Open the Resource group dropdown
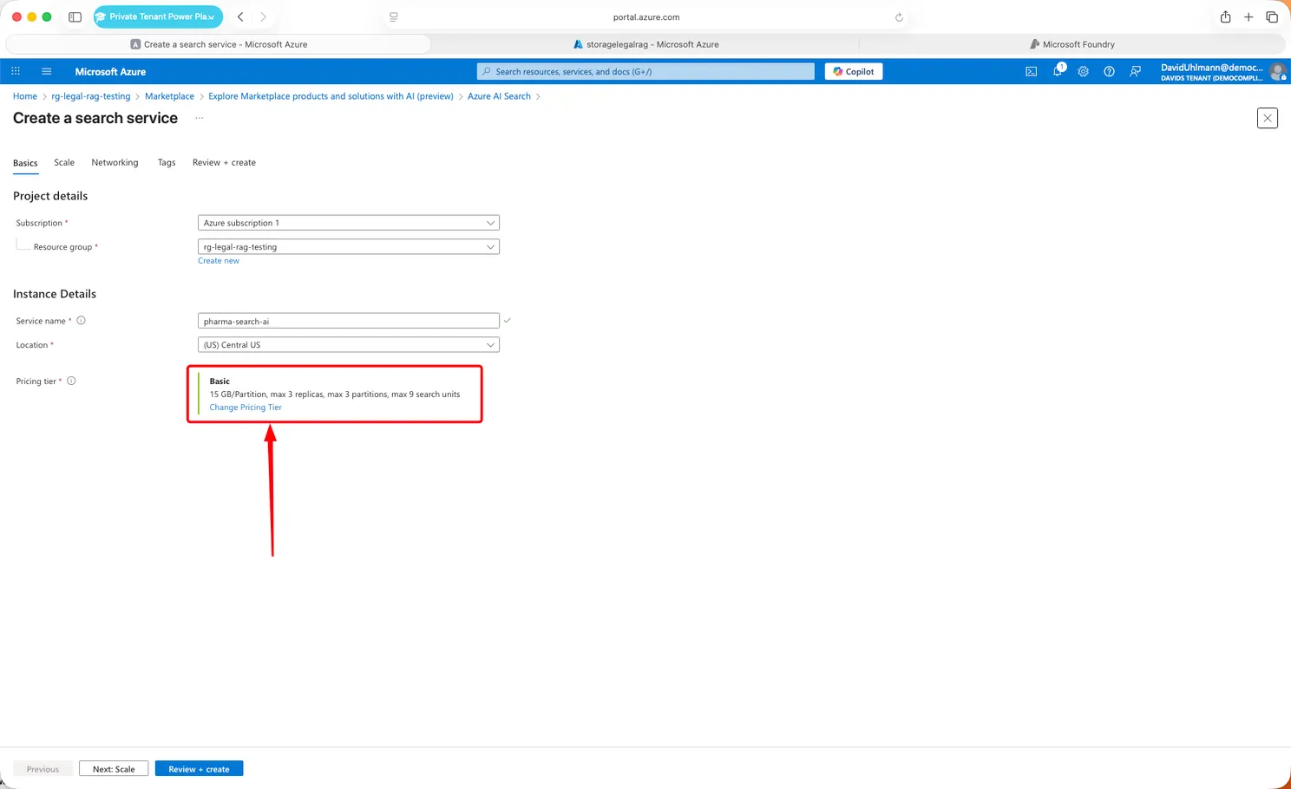This screenshot has width=1291, height=789. tap(349, 247)
